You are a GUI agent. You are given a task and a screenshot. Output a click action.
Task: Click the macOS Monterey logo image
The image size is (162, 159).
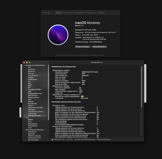[58, 35]
